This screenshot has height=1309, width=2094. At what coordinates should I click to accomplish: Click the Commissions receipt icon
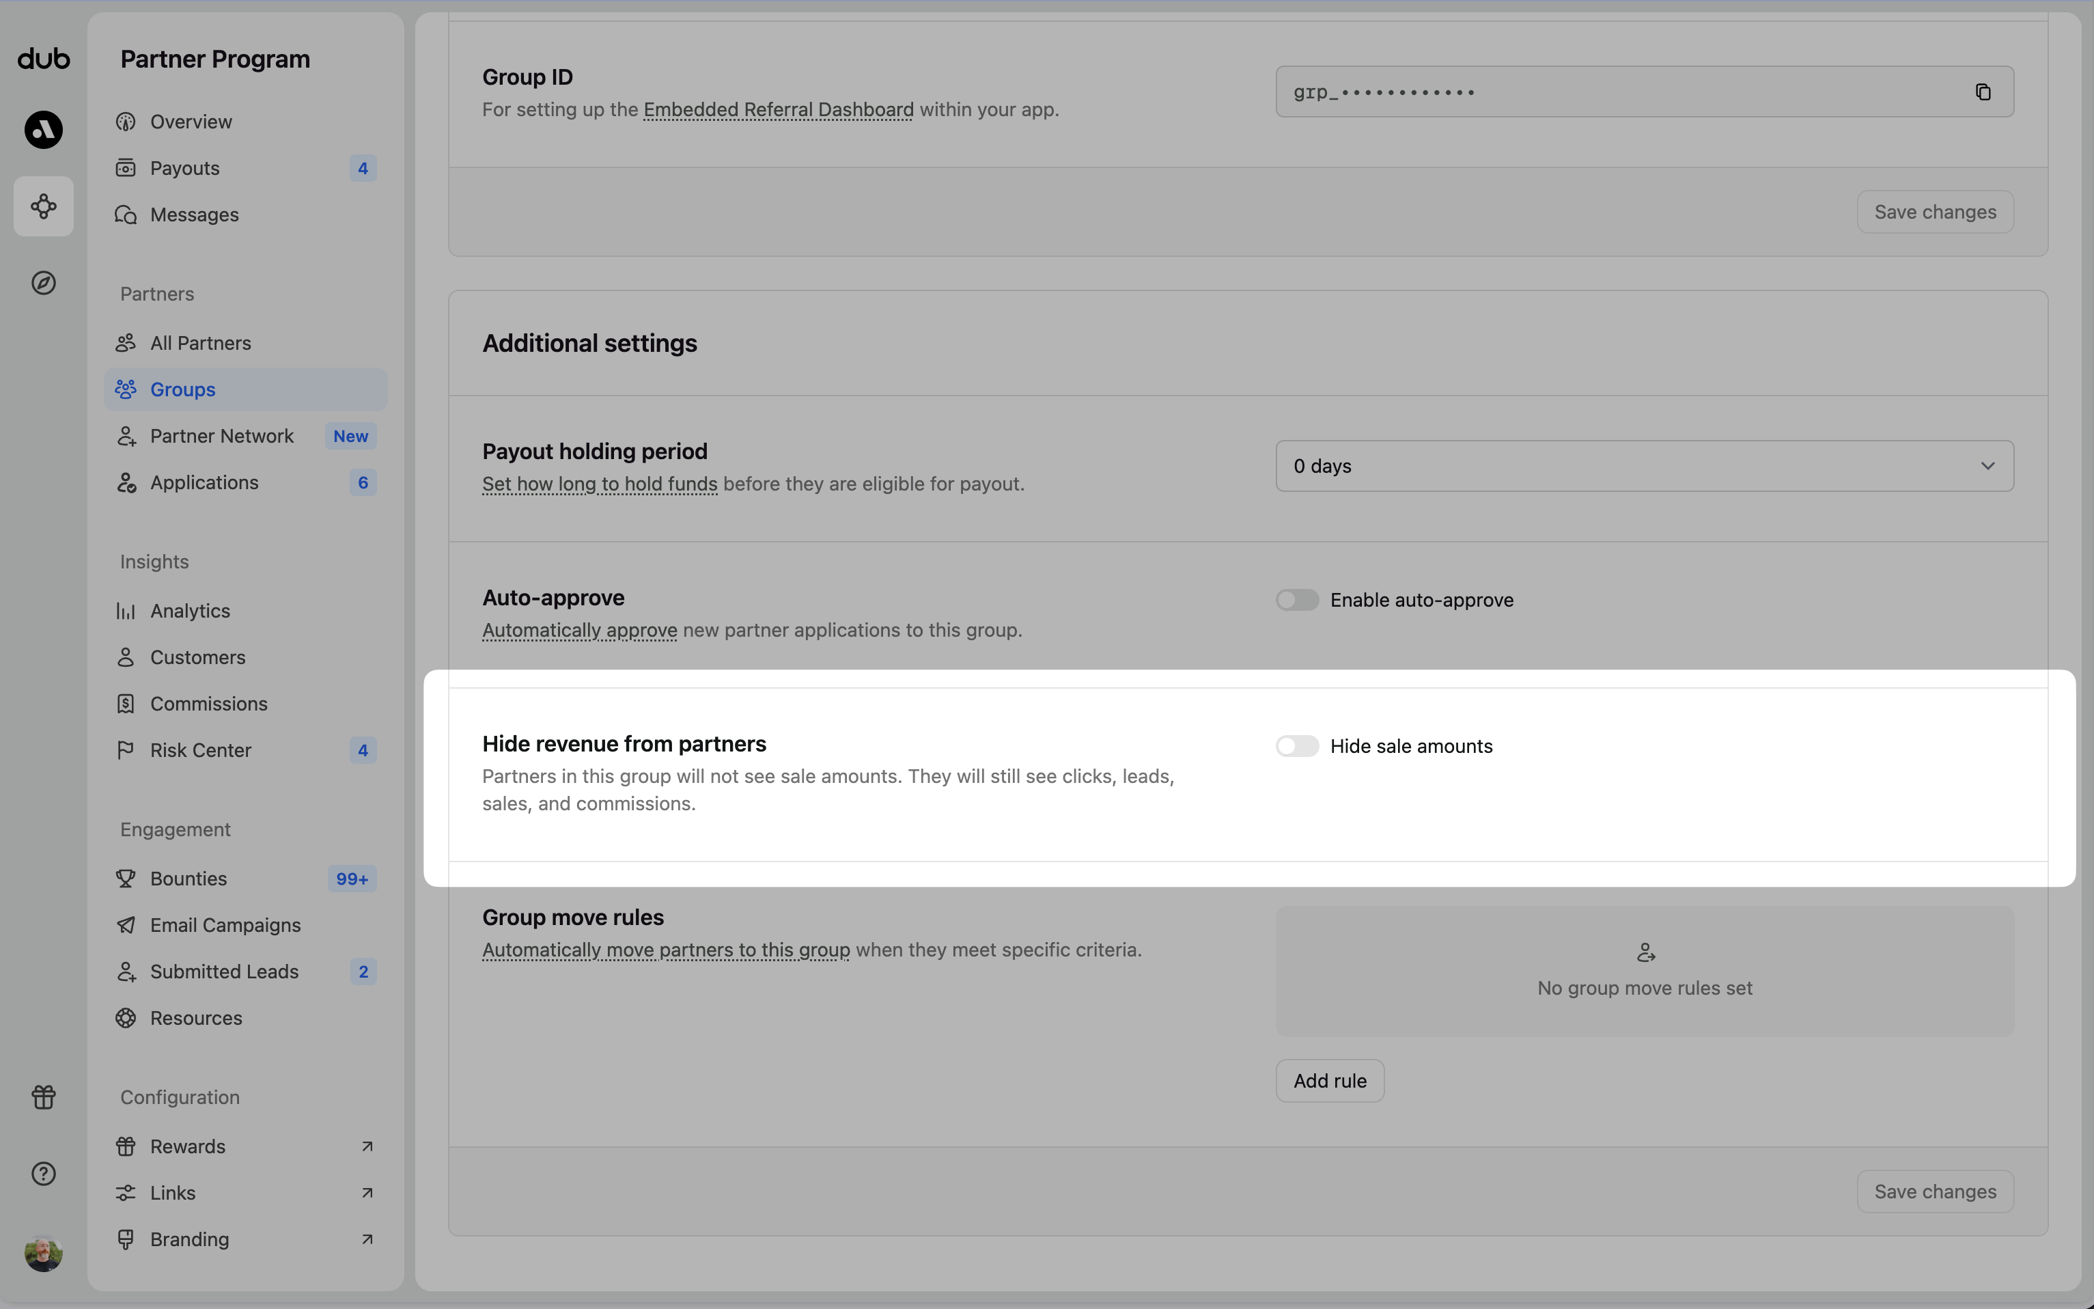pos(126,704)
